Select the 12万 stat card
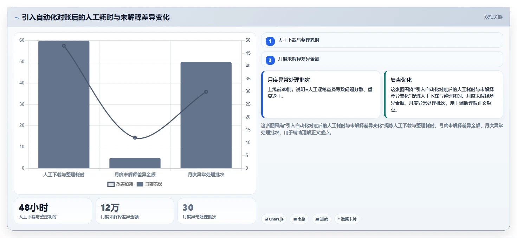The width and height of the screenshot is (517, 238). [135, 211]
